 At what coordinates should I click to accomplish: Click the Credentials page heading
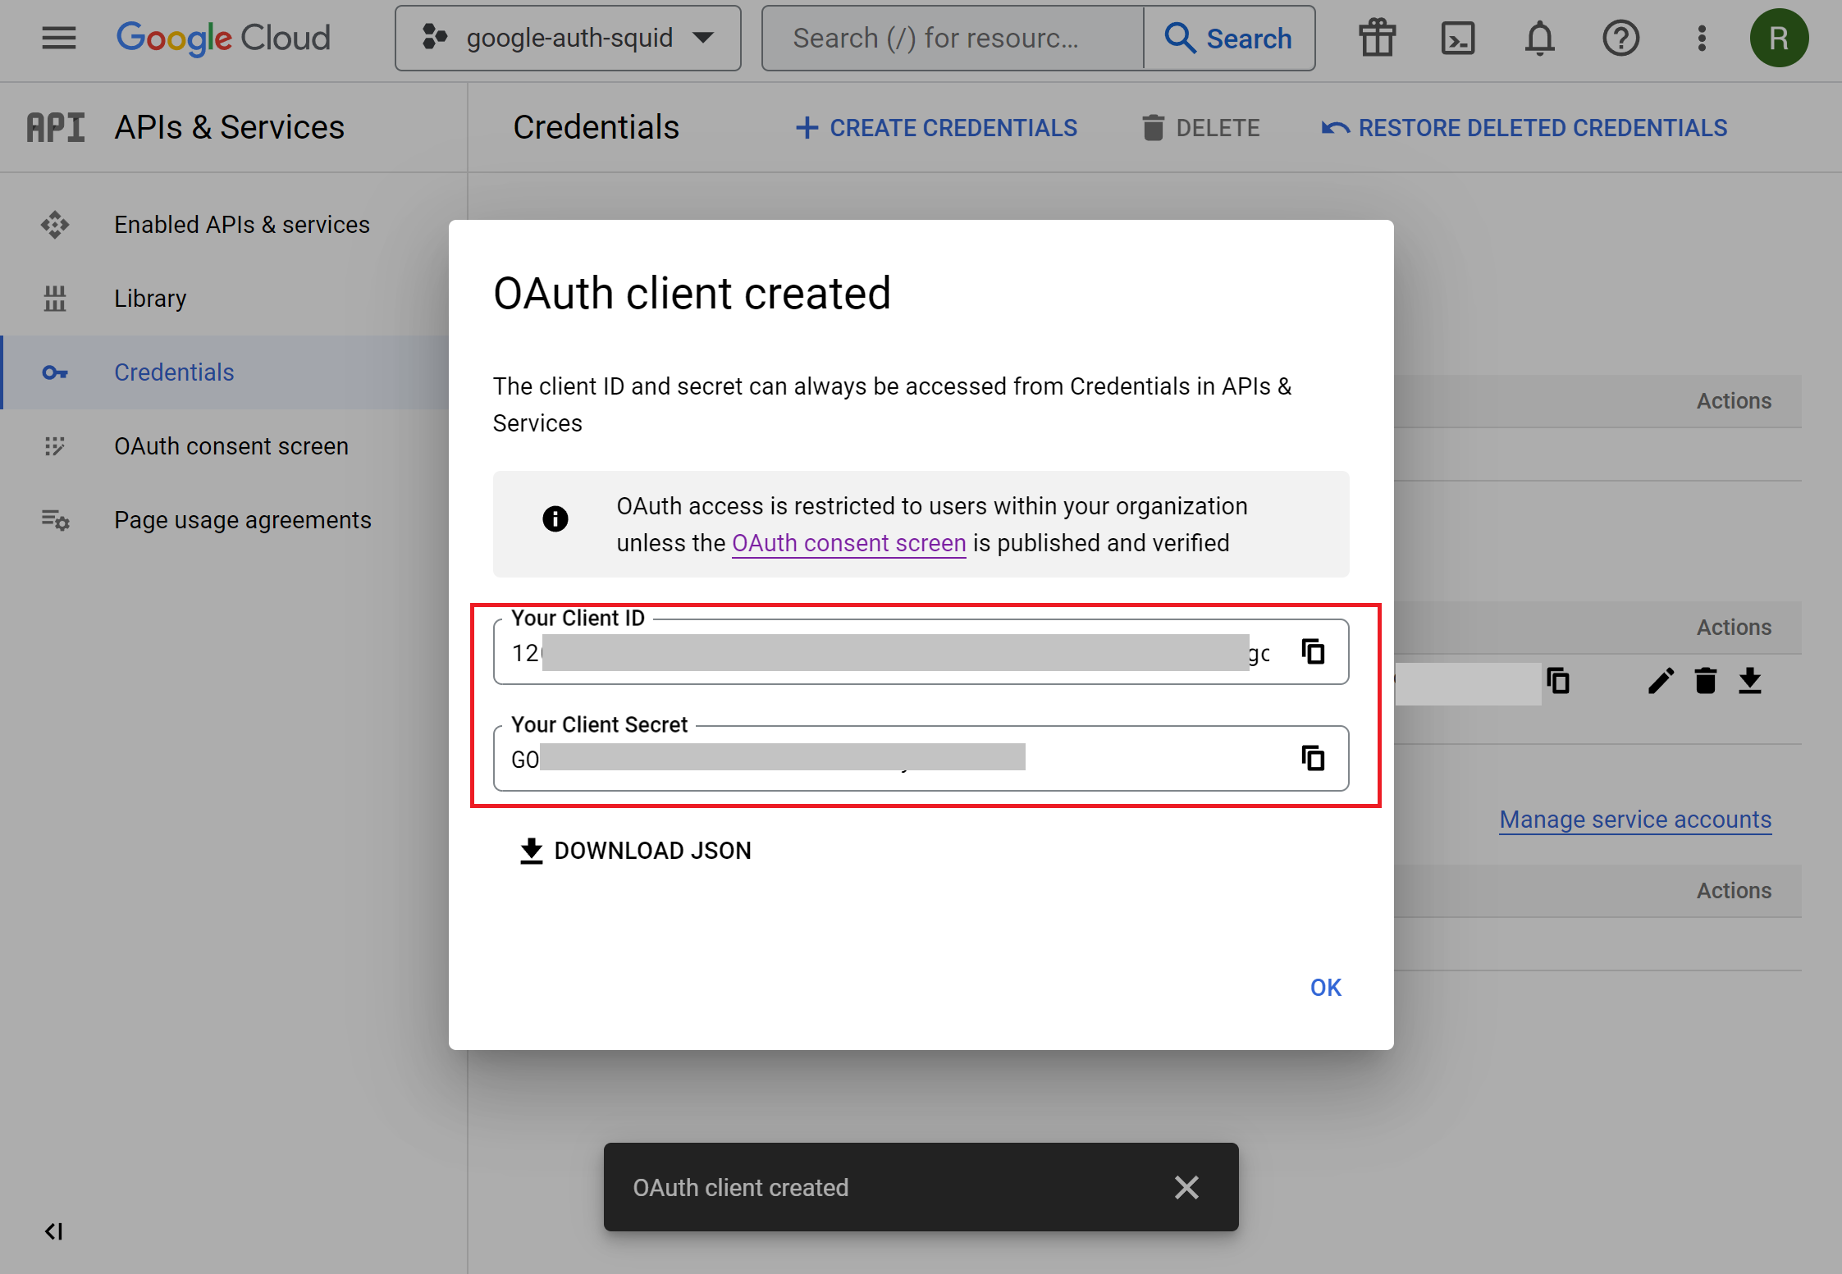(x=596, y=127)
